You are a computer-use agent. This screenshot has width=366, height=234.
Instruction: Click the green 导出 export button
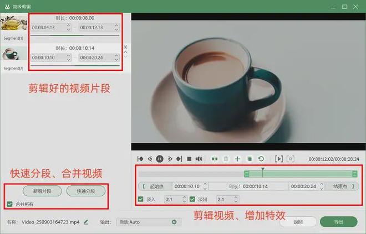click(338, 222)
